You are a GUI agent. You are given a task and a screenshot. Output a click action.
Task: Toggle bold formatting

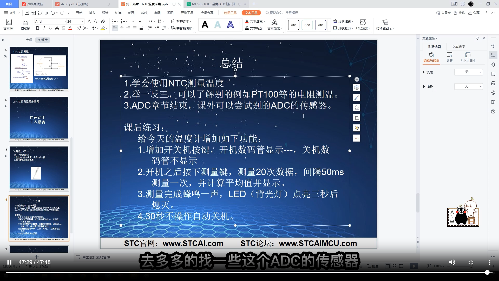tap(38, 28)
